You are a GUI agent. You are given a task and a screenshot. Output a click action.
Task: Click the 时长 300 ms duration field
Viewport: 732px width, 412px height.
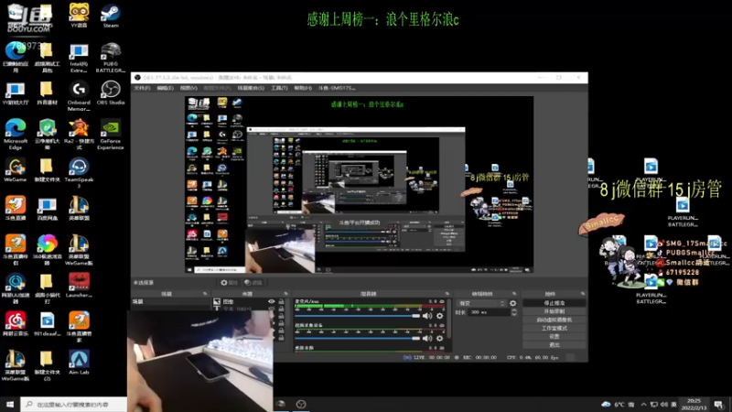pyautogui.click(x=490, y=312)
